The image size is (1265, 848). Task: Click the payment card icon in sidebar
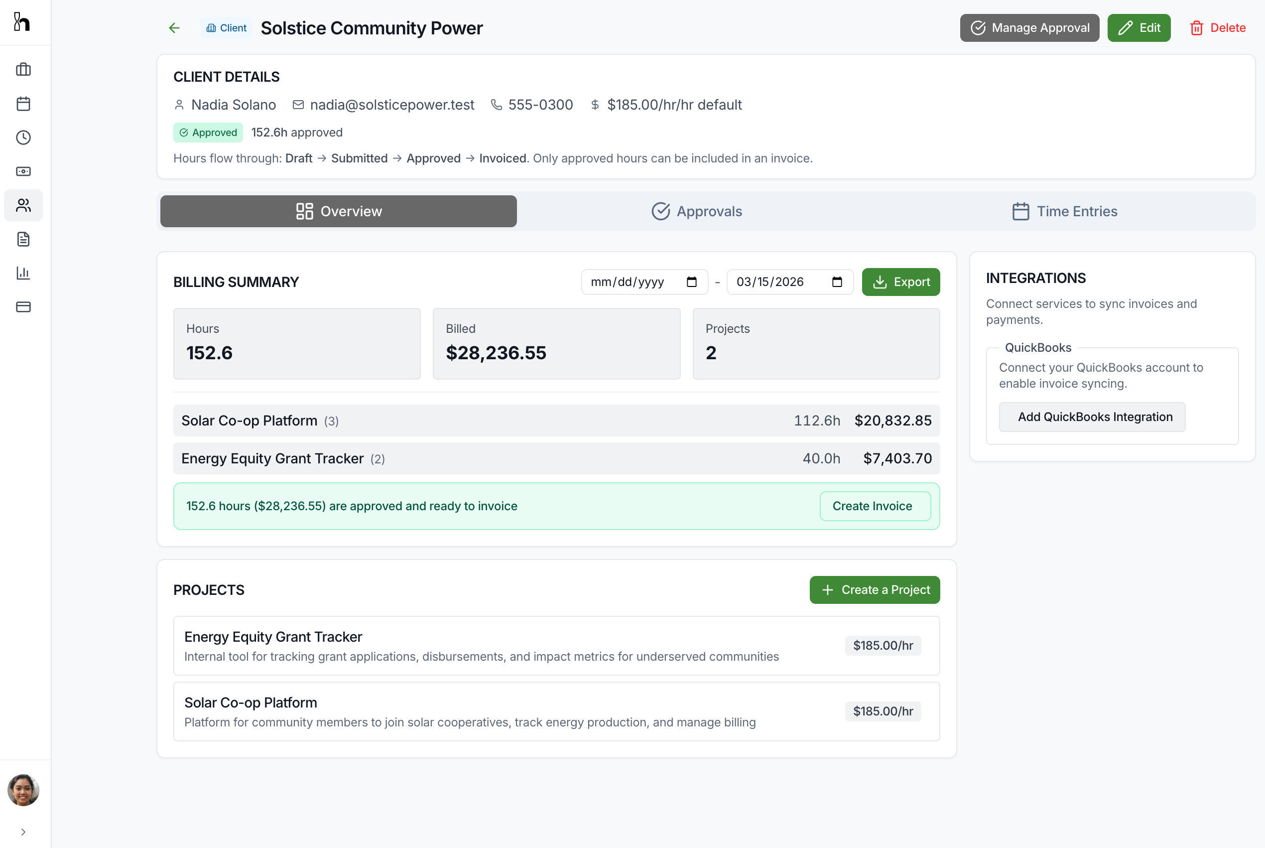coord(23,306)
